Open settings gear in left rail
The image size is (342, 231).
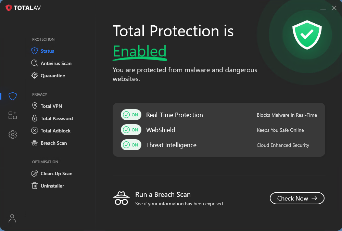tap(13, 134)
